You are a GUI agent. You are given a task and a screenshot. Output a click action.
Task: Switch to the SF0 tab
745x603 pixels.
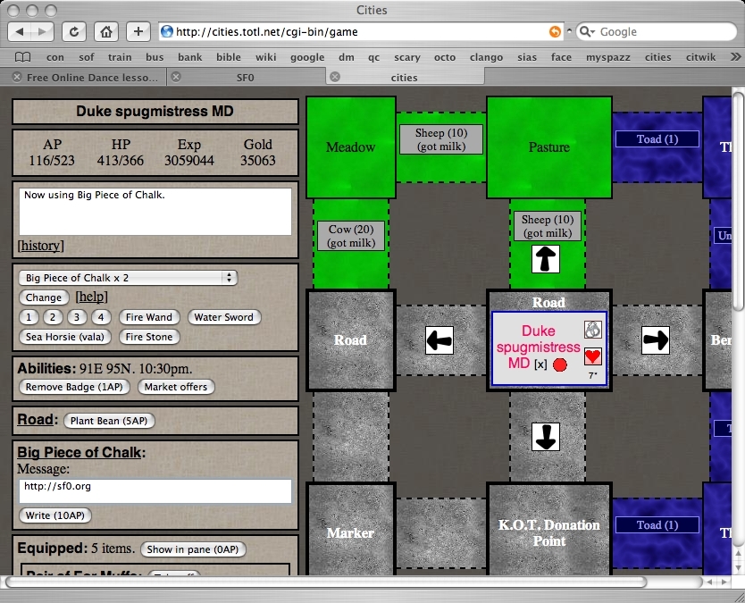[246, 78]
